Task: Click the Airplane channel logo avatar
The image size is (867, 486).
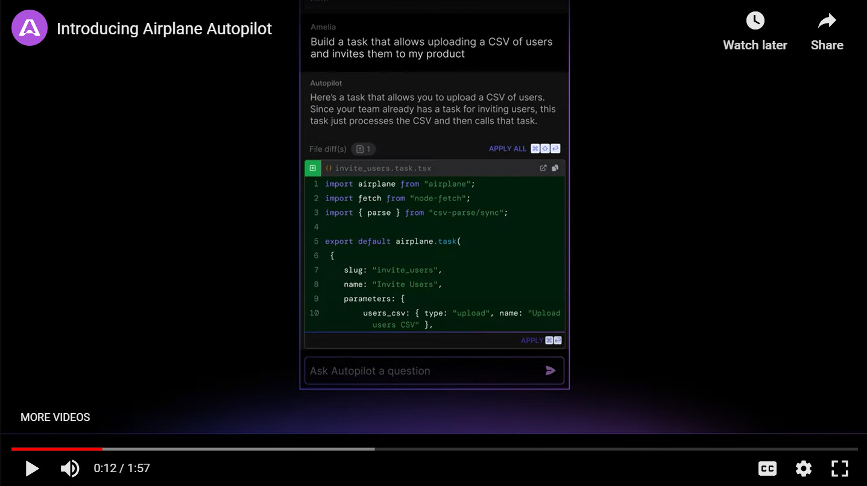Action: [x=30, y=28]
